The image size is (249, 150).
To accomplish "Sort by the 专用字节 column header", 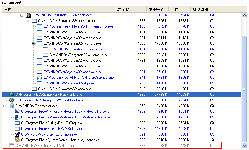I will coord(157,9).
